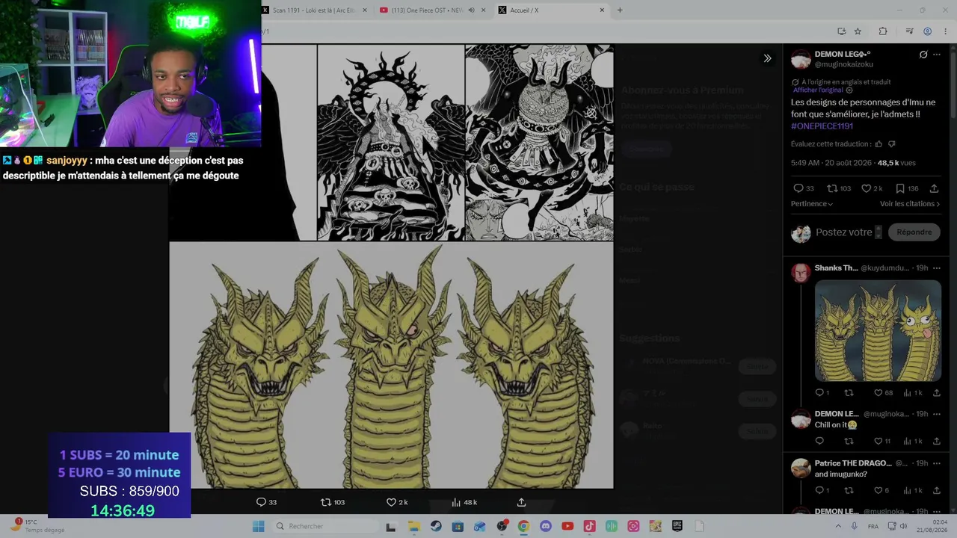
Task: Open the Grok icon beside DEMON LEG's name
Action: coord(923,55)
